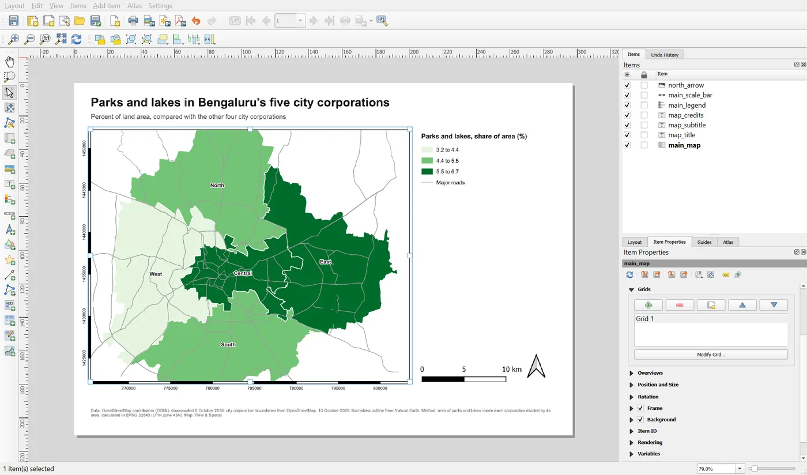The image size is (807, 475).
Task: Select the Zoom tool in the left toolbox
Action: click(x=10, y=77)
